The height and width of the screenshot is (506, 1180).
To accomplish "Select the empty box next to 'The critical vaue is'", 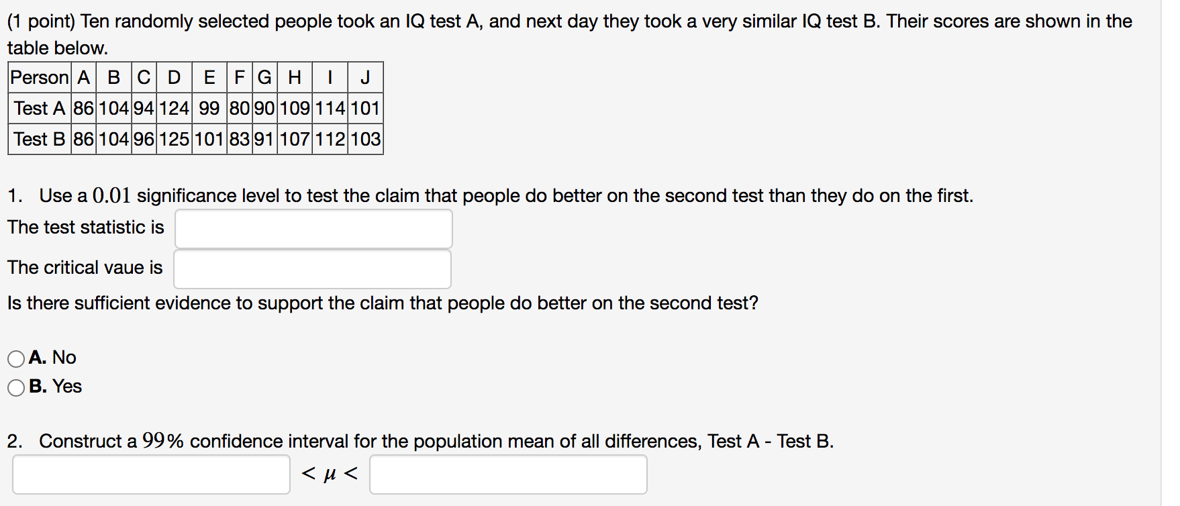I will coord(311,268).
